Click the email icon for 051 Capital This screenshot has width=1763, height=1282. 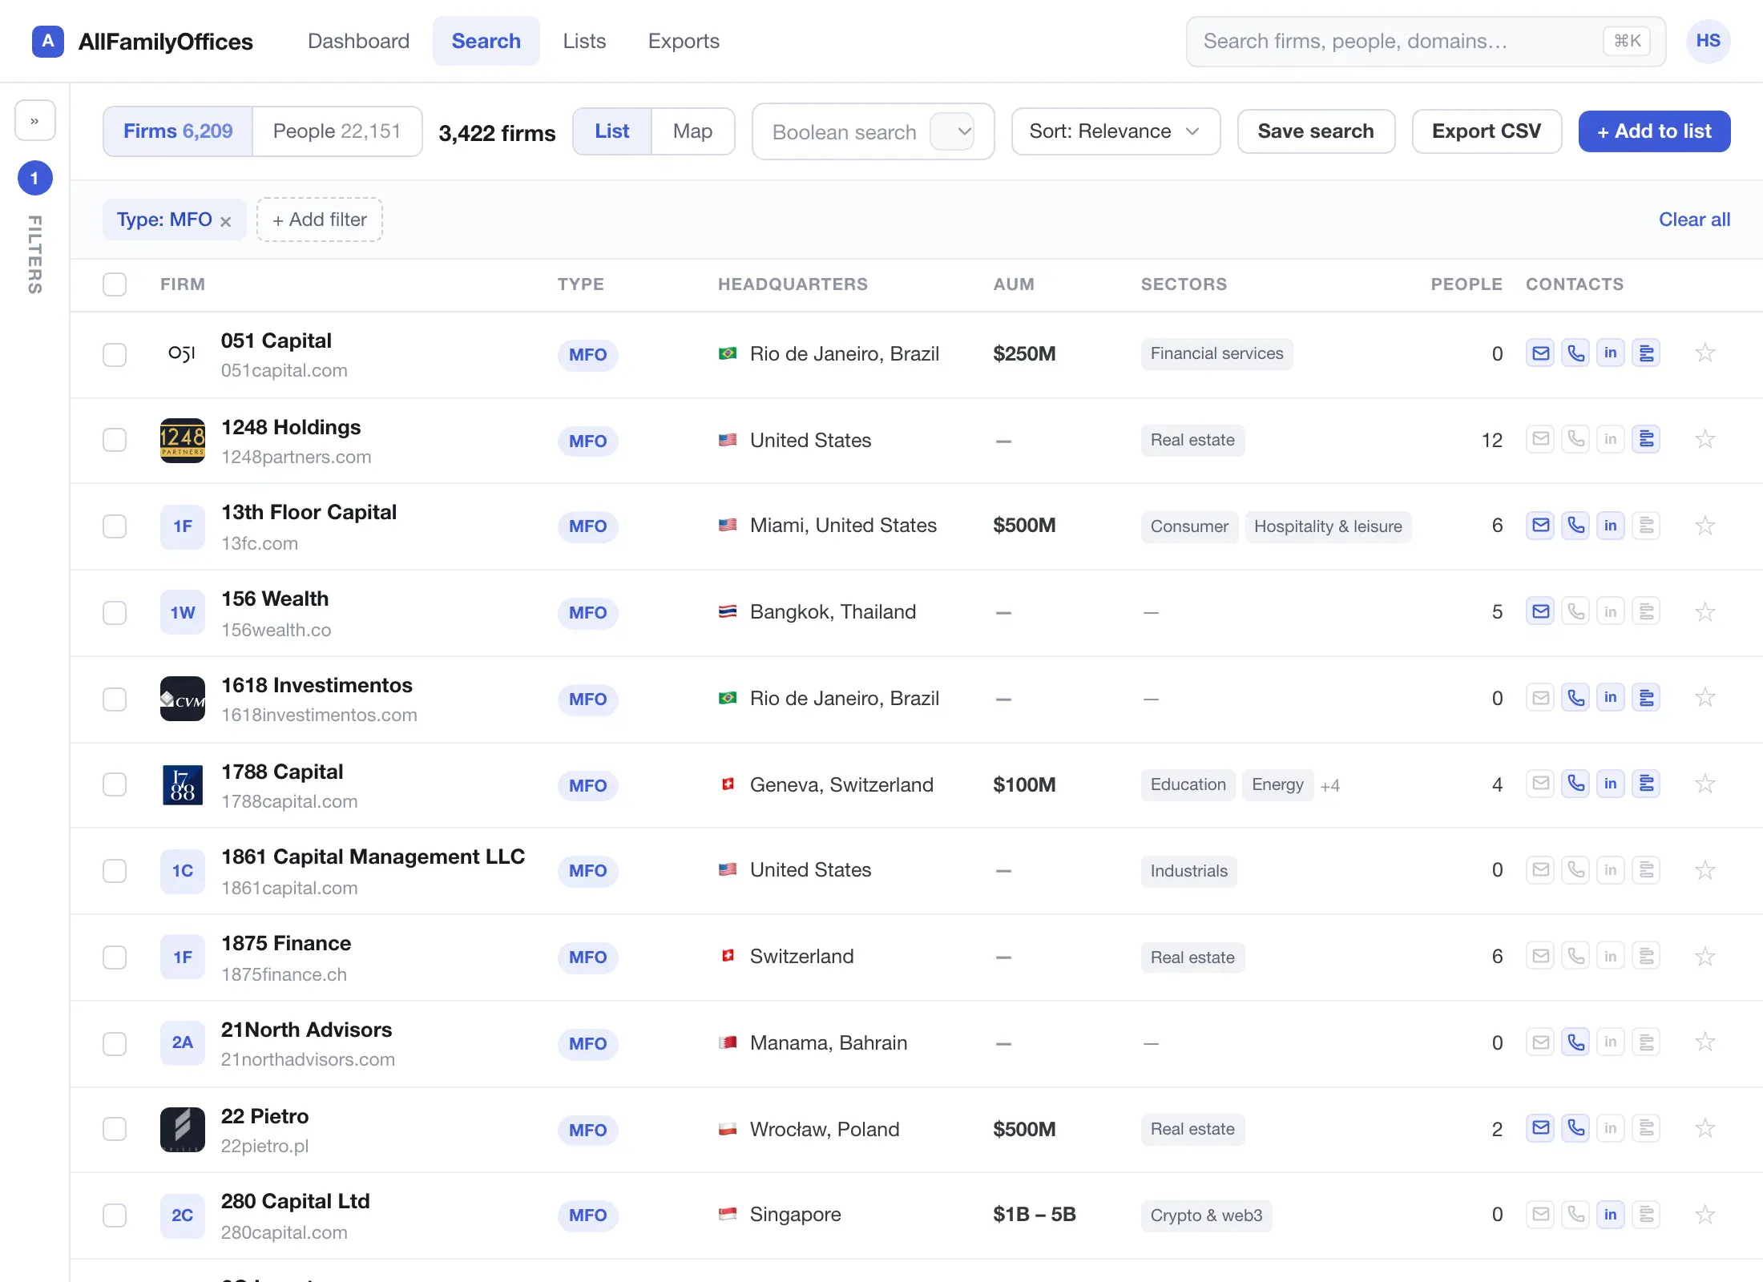1540,353
